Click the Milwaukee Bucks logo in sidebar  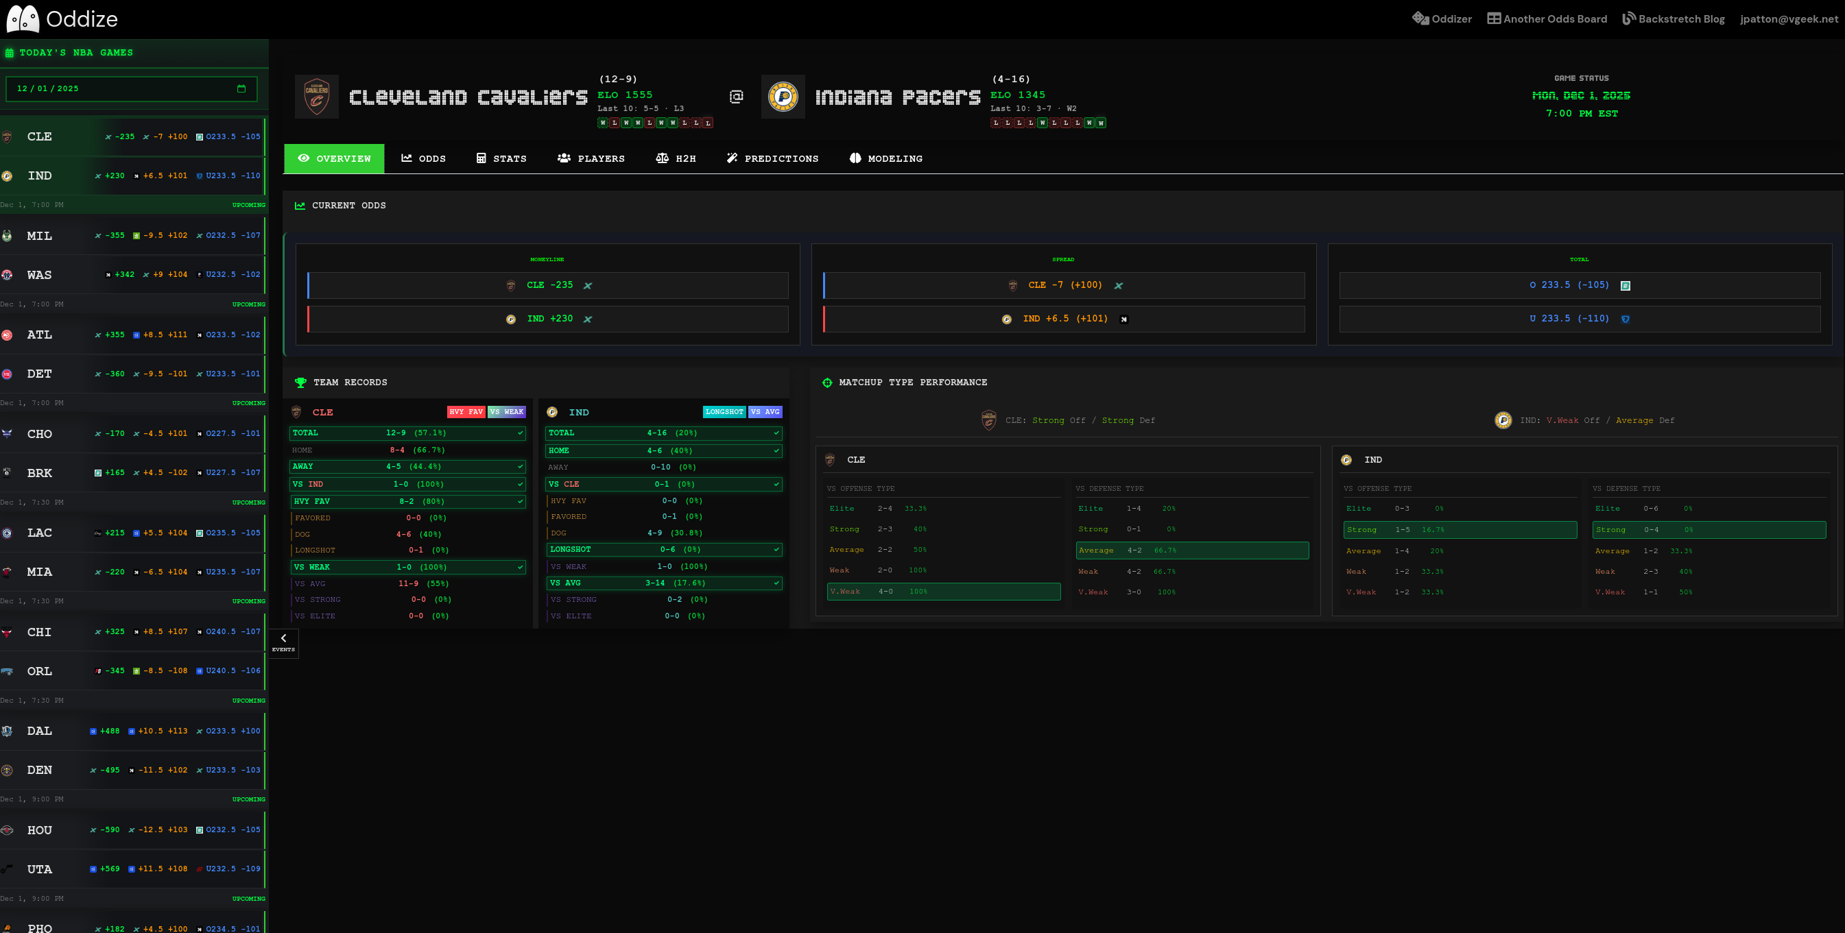click(7, 236)
